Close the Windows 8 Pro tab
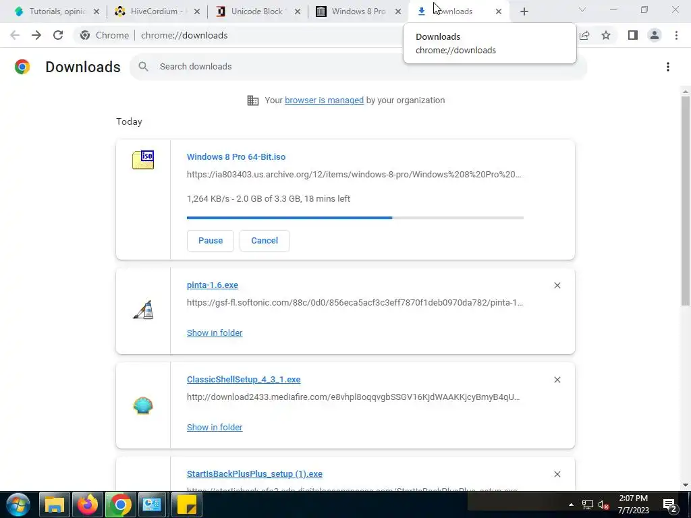 click(398, 11)
